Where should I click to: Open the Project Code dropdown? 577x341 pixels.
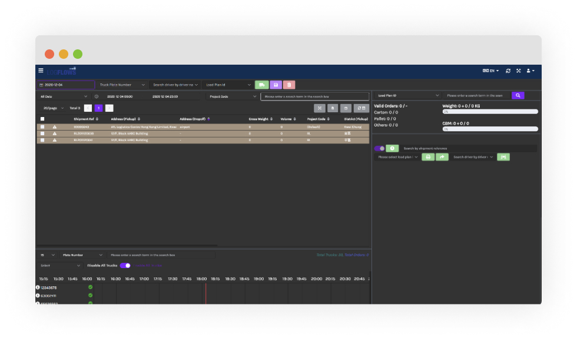tap(233, 96)
